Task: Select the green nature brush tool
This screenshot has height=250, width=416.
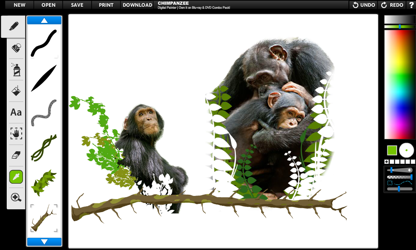Action: (16, 177)
